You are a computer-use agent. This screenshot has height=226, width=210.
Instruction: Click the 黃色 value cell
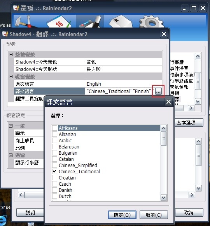point(124,62)
